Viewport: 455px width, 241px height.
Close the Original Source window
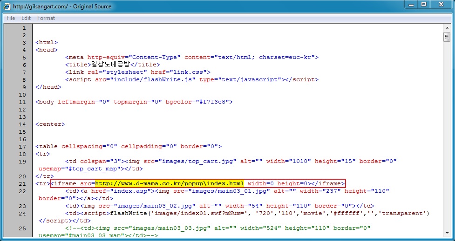[441, 4]
